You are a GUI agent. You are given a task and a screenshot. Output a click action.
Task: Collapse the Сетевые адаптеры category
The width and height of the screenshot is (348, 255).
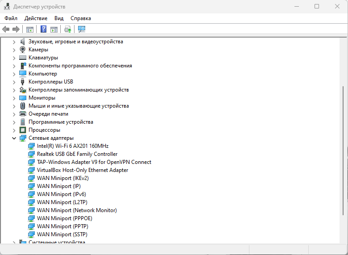click(x=14, y=138)
